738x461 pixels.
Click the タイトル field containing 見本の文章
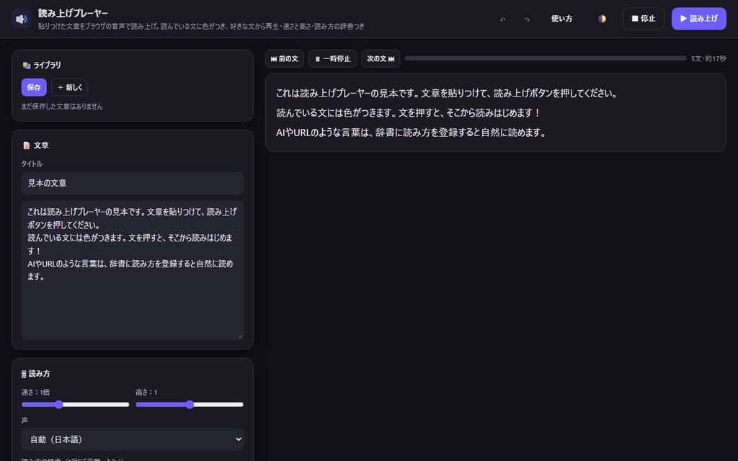133,183
